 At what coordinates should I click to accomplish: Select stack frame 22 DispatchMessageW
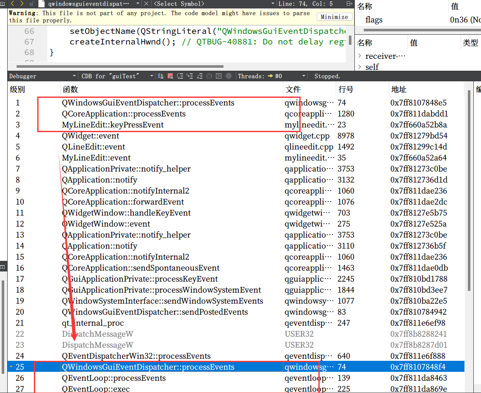236,334
